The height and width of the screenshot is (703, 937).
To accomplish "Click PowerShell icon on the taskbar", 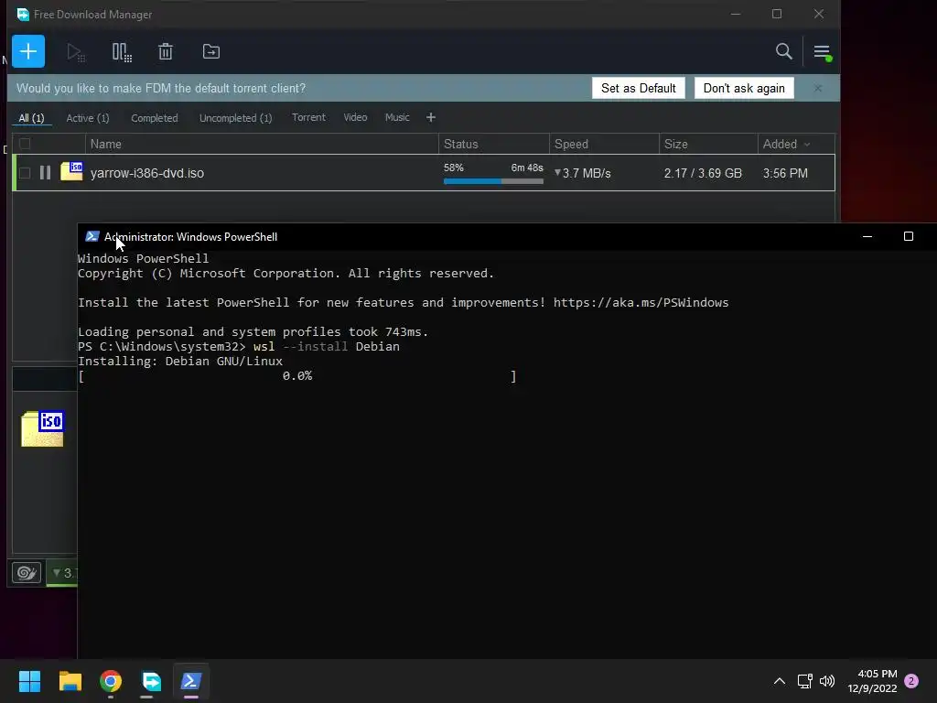I will point(191,681).
